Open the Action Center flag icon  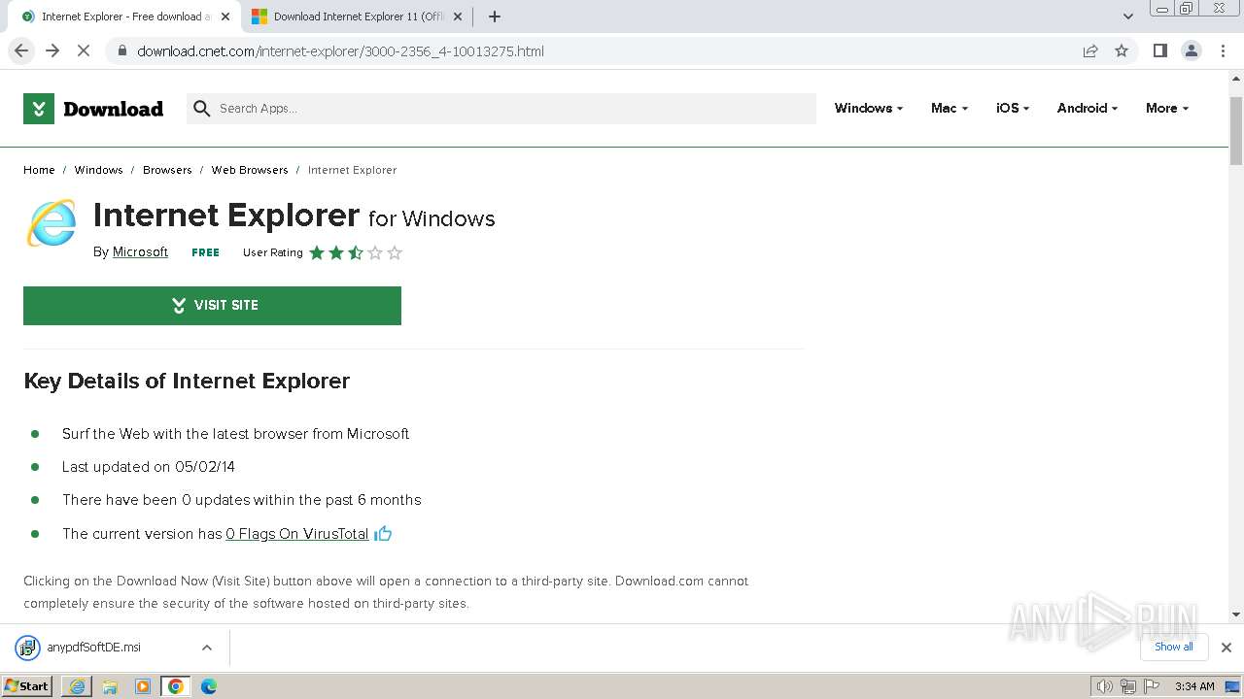tap(1152, 686)
